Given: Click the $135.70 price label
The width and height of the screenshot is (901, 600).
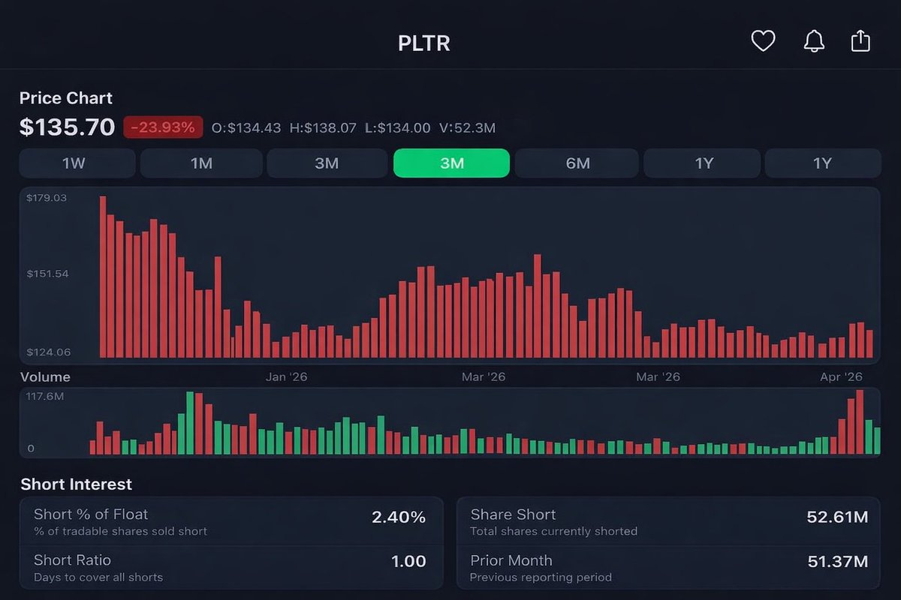Looking at the screenshot, I should (x=67, y=127).
